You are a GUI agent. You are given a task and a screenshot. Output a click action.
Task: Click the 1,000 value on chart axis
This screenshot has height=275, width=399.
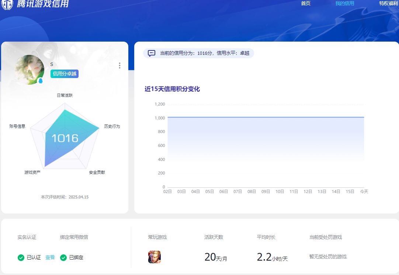[160, 118]
